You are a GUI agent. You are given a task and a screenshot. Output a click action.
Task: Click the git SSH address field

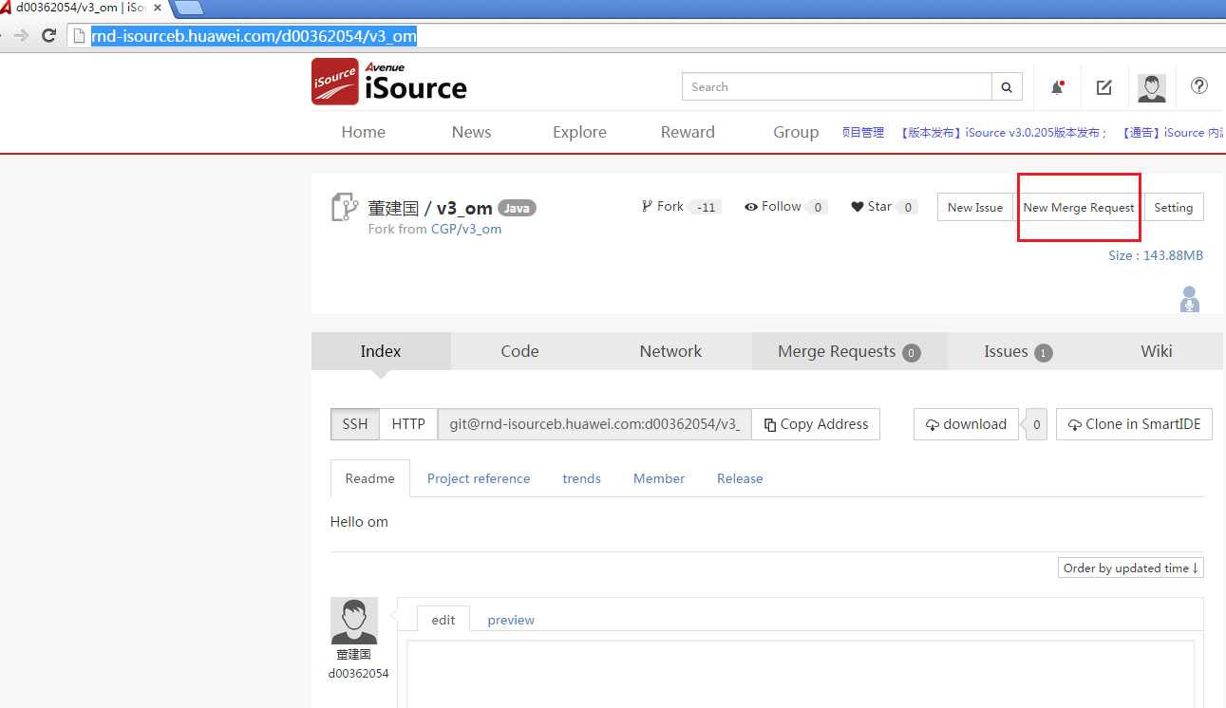click(x=594, y=424)
